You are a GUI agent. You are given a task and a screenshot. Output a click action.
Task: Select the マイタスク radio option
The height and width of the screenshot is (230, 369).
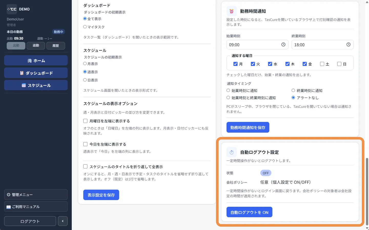(85, 27)
